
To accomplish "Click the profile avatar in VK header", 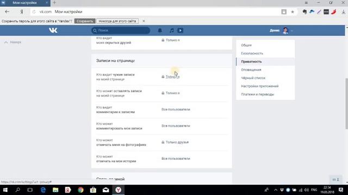I will pyautogui.click(x=285, y=30).
